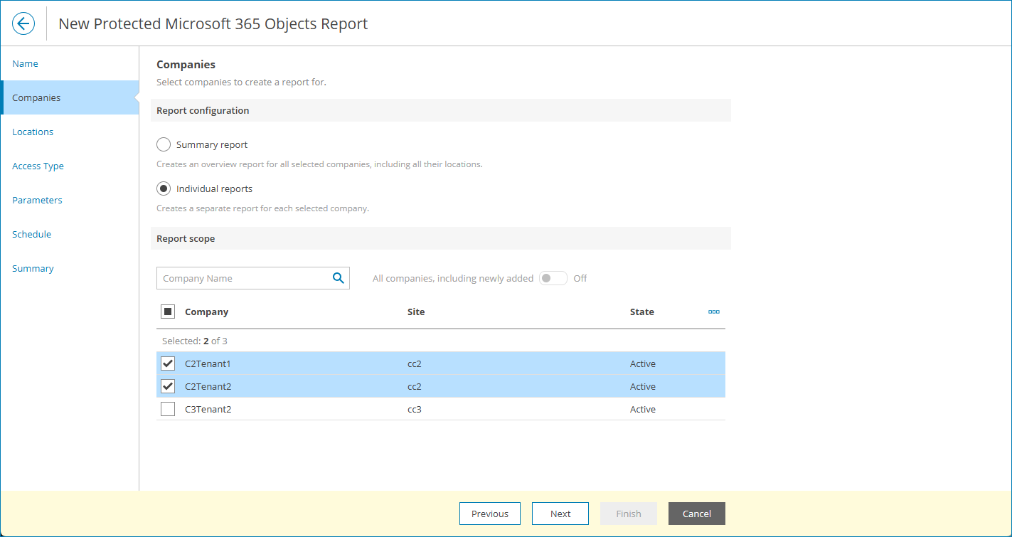Toggle the select-all companies header checkbox

pyautogui.click(x=169, y=312)
